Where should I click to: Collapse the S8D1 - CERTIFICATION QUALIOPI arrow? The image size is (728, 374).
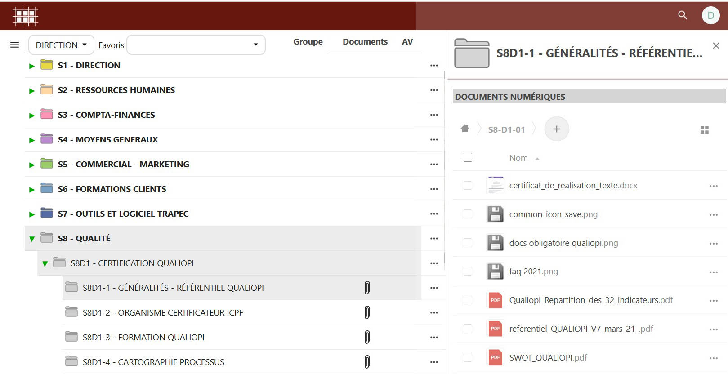tap(45, 264)
